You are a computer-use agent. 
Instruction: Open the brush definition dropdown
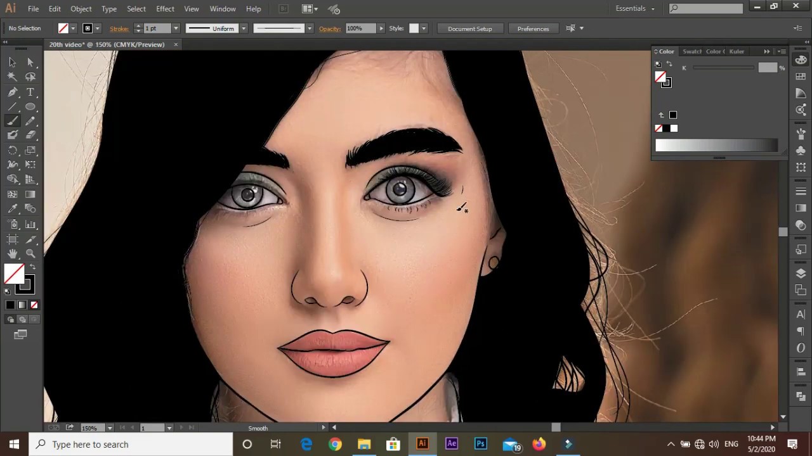tap(310, 28)
